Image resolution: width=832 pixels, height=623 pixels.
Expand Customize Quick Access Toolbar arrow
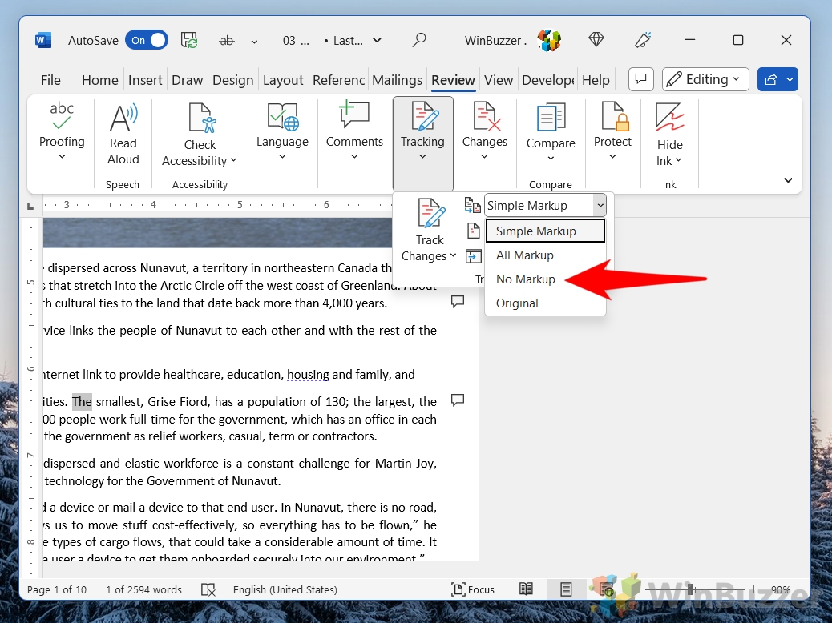click(254, 41)
